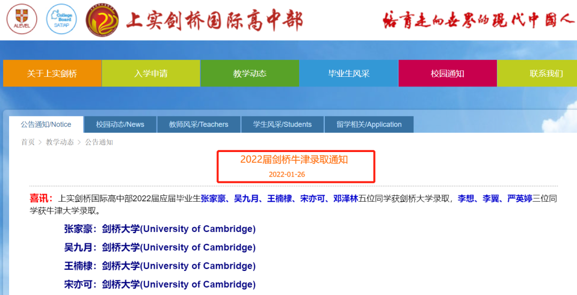Screen dimensions: 577x295
Task: Click the 宋亦可 Cambridge admission line
Action: 160,284
